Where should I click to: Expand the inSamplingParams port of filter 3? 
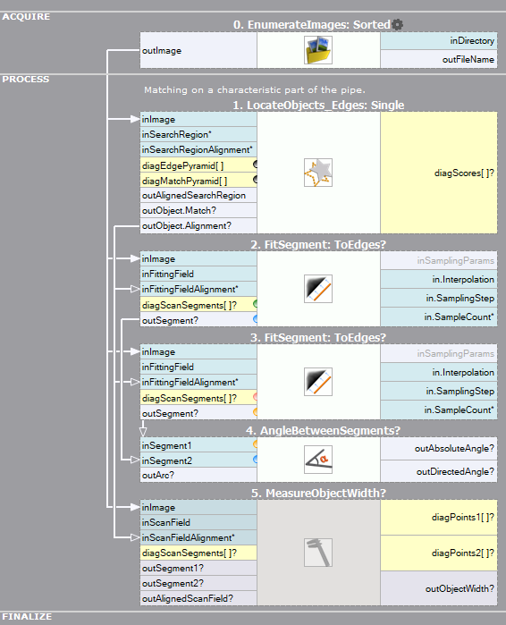pos(439,353)
